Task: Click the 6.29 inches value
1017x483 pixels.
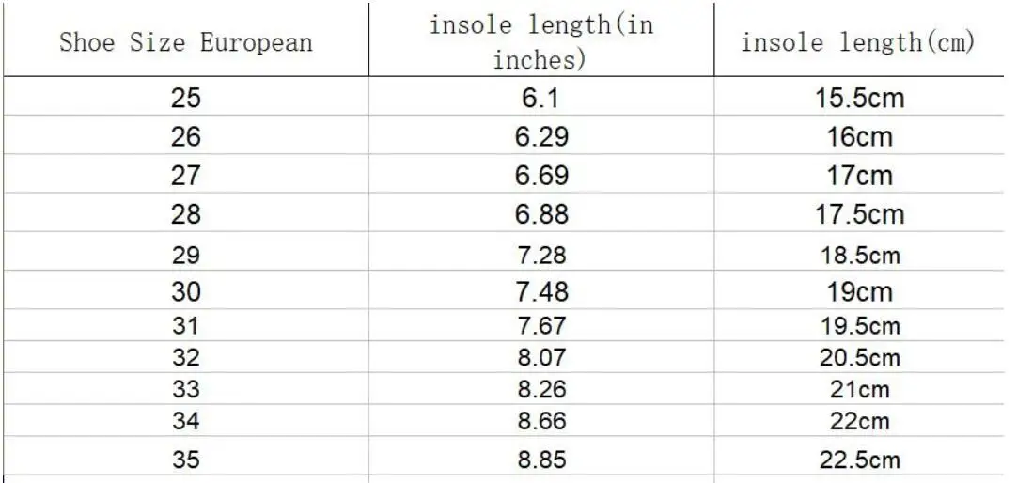Action: [541, 135]
